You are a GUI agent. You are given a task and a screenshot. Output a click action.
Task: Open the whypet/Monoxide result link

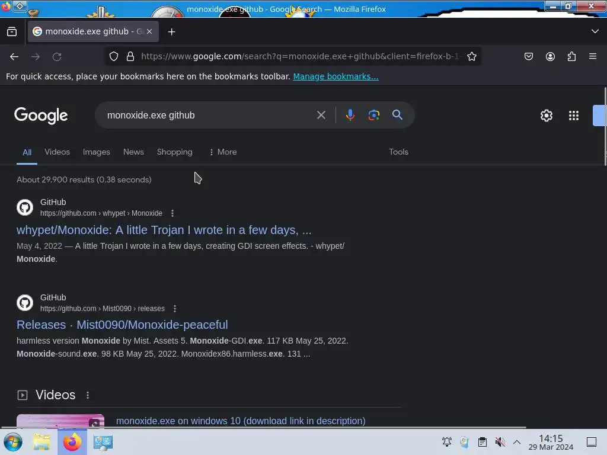(164, 230)
